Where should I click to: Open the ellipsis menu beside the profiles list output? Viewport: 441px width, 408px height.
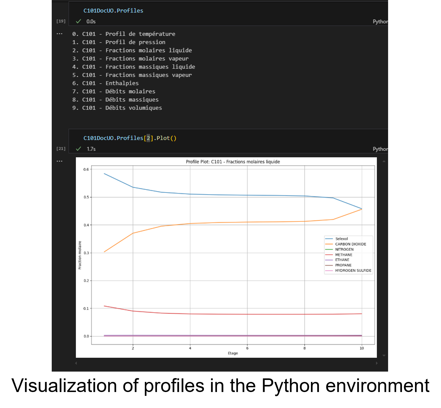coord(59,34)
